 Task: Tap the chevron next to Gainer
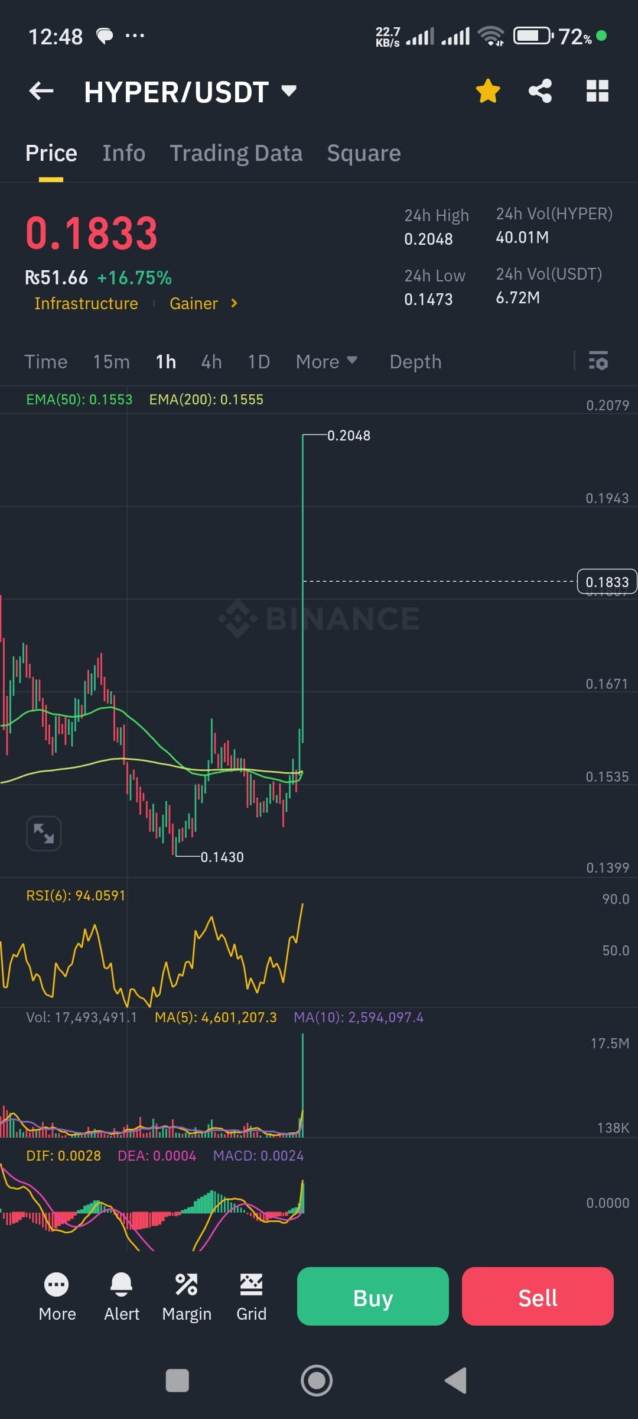pyautogui.click(x=235, y=303)
